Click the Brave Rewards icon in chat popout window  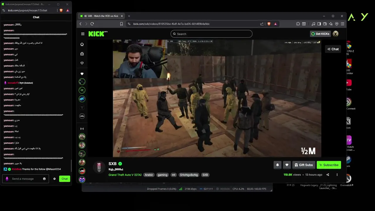(67, 10)
